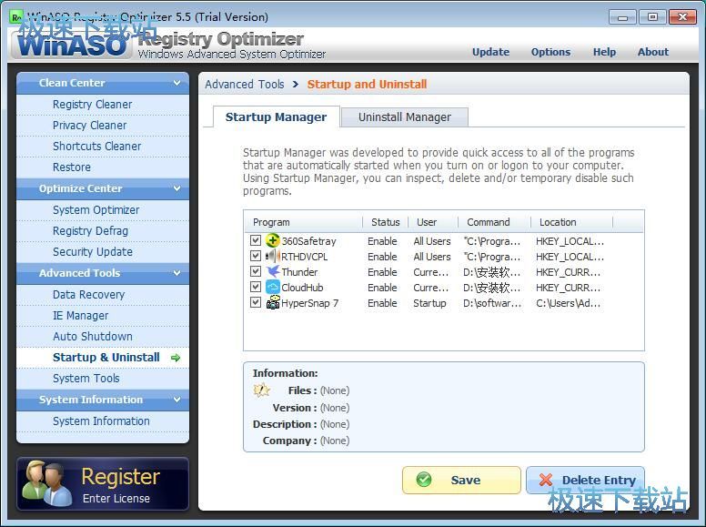Collapse the Optimize Center section
Viewport: 706px width, 527px height.
[x=176, y=188]
